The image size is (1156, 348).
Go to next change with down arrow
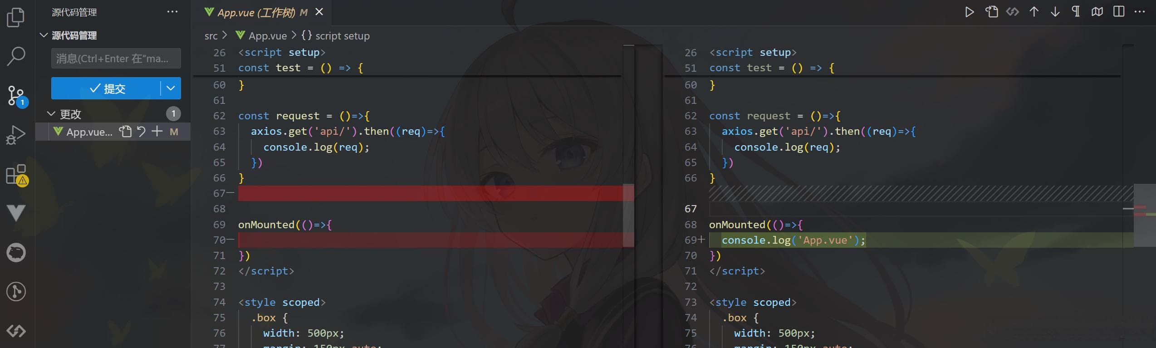pyautogui.click(x=1055, y=12)
